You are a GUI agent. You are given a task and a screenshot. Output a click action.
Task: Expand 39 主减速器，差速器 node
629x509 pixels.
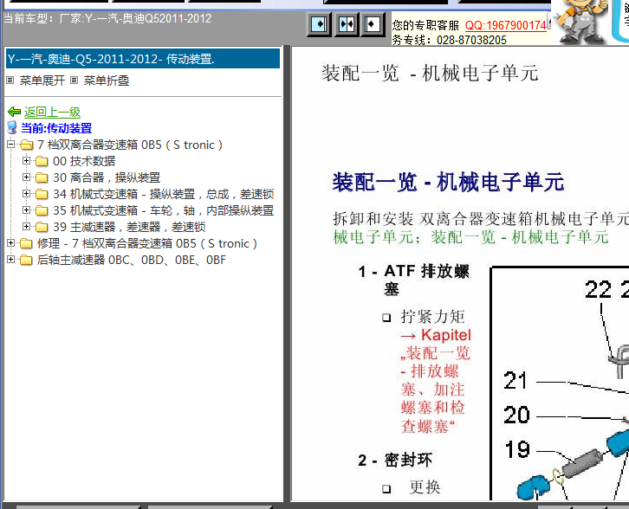26,227
